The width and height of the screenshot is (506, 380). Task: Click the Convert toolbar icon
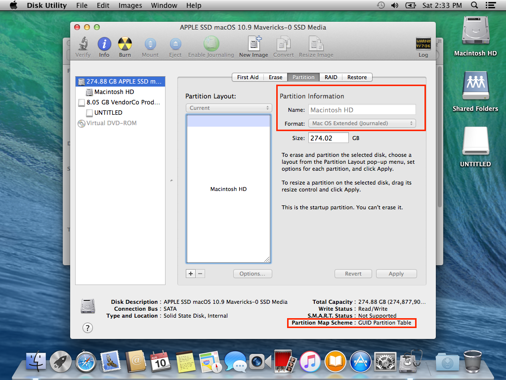(283, 44)
